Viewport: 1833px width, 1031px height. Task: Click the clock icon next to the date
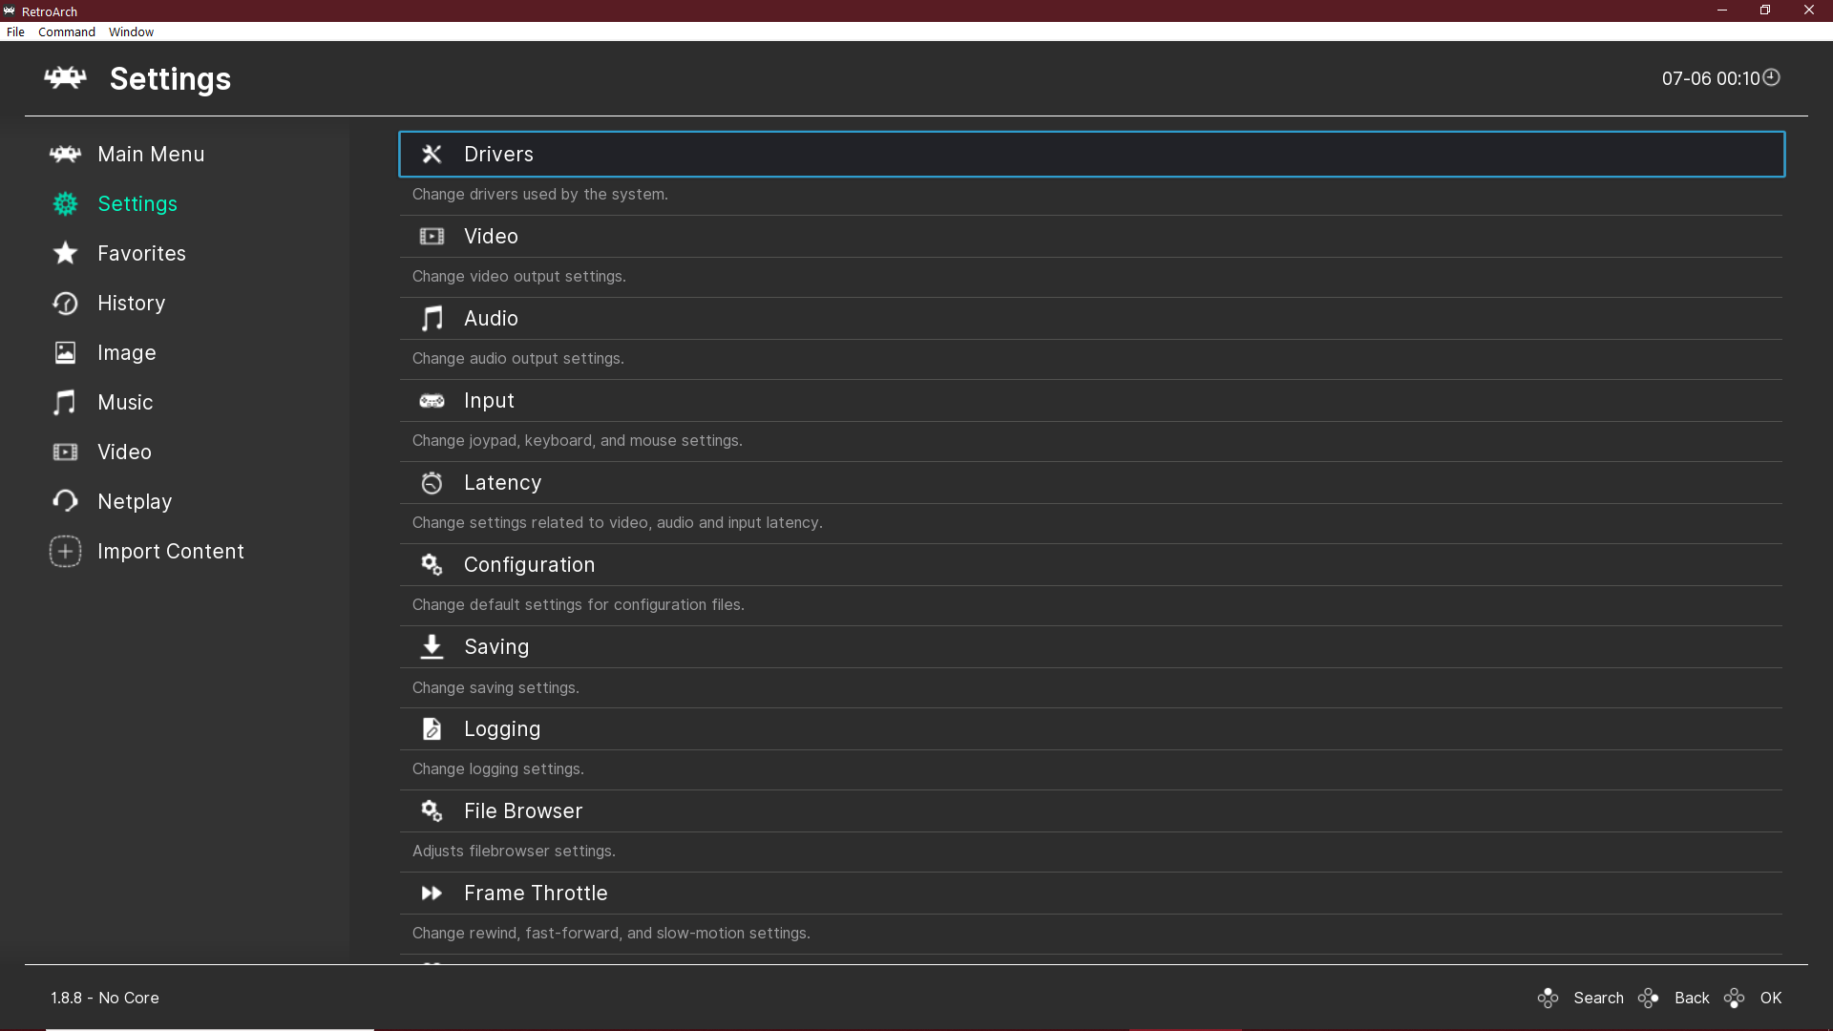pos(1771,77)
